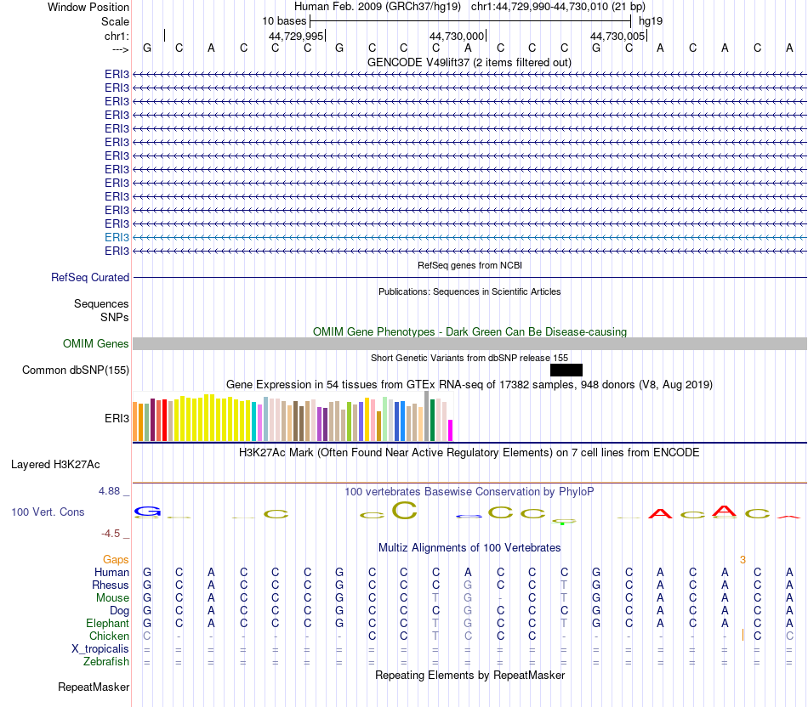Click the RefSeq Curated transcript line

tap(469, 278)
